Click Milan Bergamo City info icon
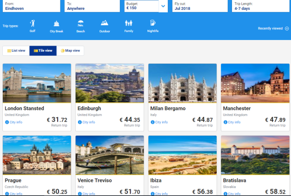This screenshot has width=291, height=196. coord(152,122)
